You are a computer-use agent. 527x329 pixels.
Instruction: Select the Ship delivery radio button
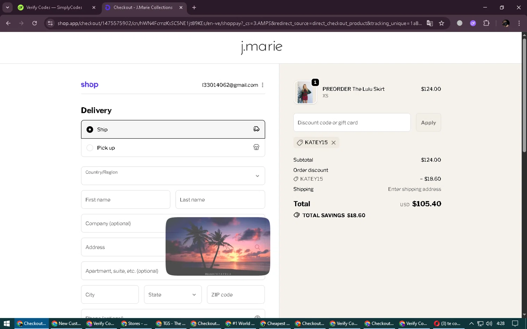click(90, 129)
